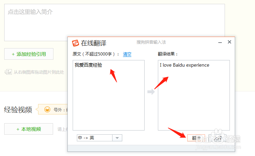Close the online translation window

pos(229,42)
